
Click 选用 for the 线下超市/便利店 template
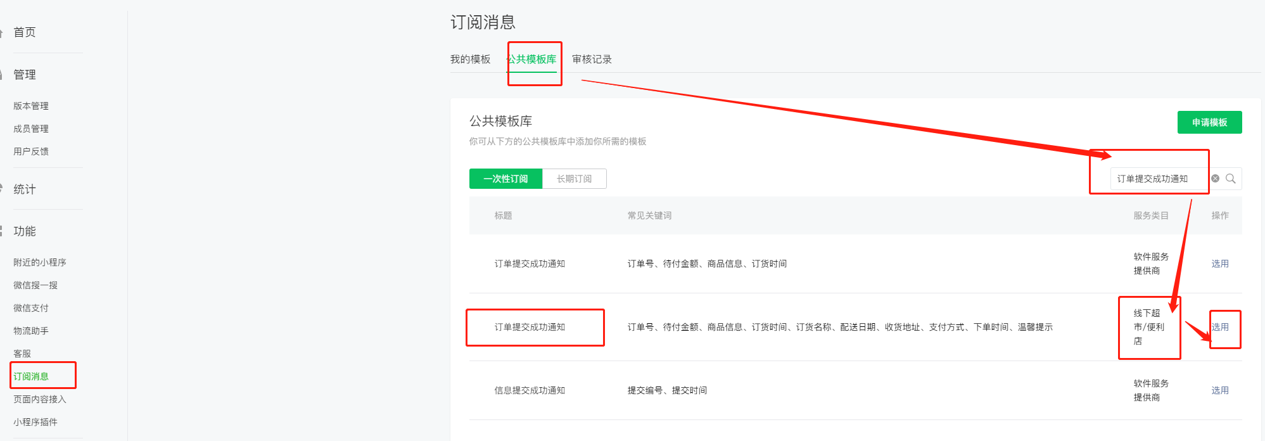click(x=1220, y=327)
